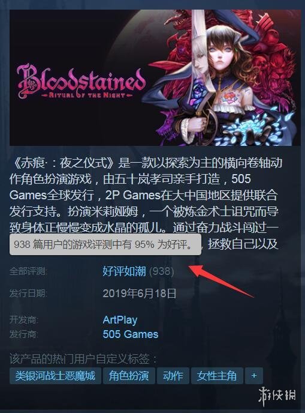This screenshot has height=413, width=305.
Task: Click the release date 2019年6月18日
Action: (140, 294)
